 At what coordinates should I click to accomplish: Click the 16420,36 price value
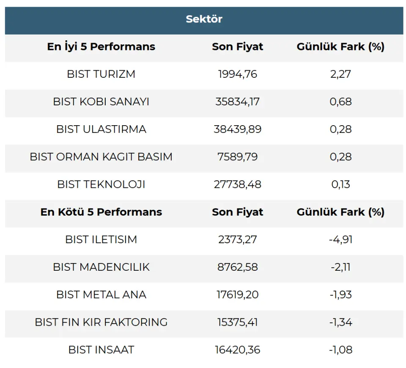pyautogui.click(x=237, y=350)
